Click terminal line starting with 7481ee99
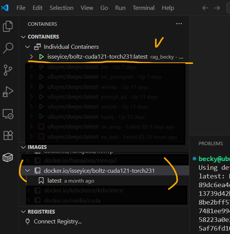The image size is (230, 234). click(214, 211)
